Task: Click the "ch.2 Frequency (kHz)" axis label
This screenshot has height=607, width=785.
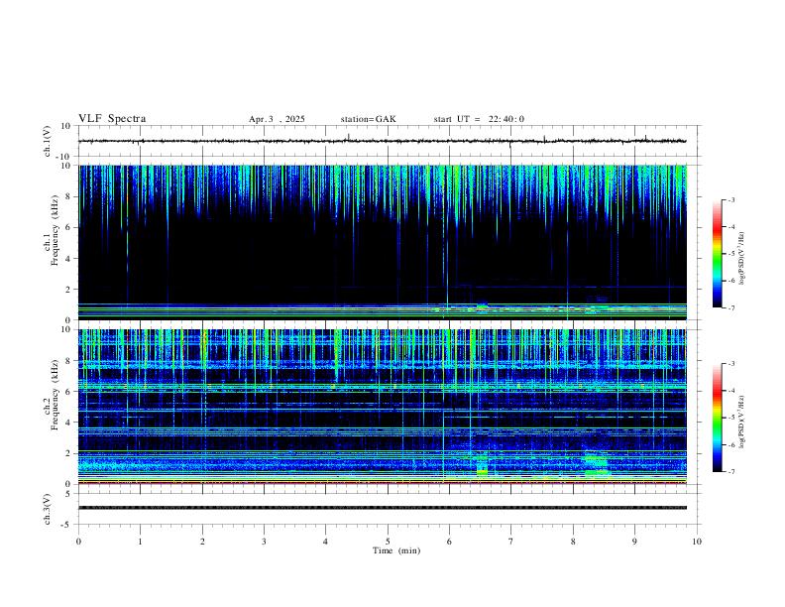Action: pyautogui.click(x=51, y=395)
